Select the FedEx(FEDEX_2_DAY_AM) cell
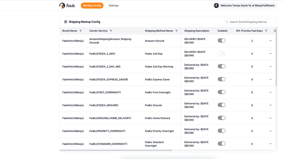This screenshot has height=159, width=283. (x=105, y=67)
